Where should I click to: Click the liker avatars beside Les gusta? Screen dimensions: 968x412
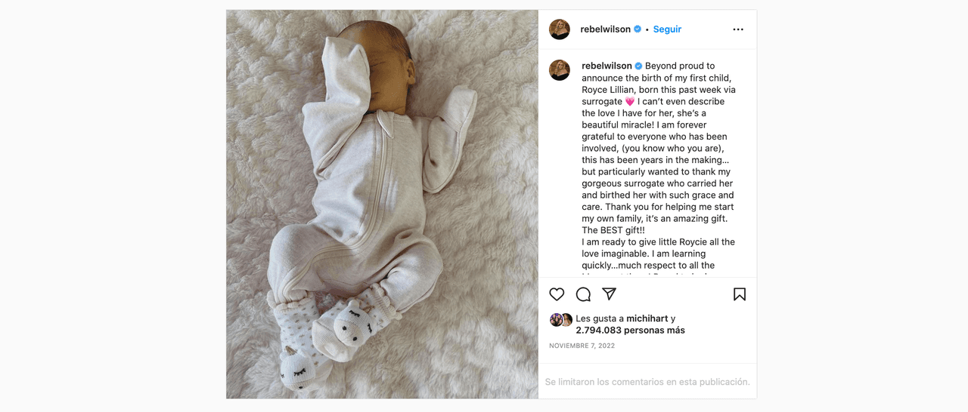561,320
